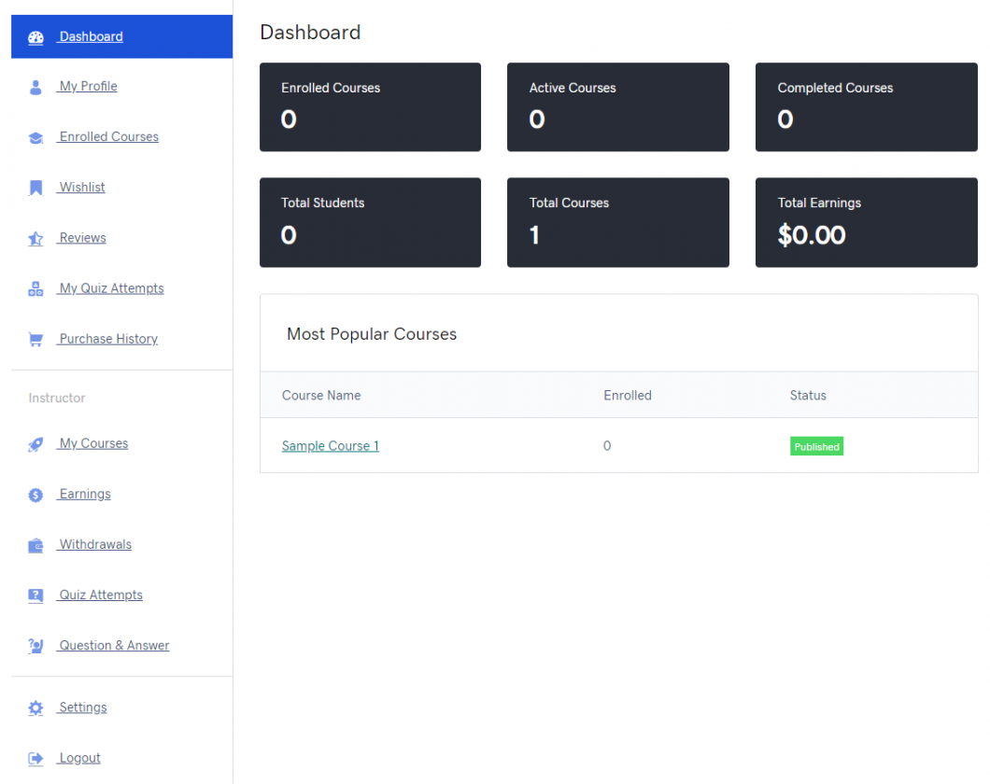
Task: Click the Logout exit icon
Action: coord(35,757)
